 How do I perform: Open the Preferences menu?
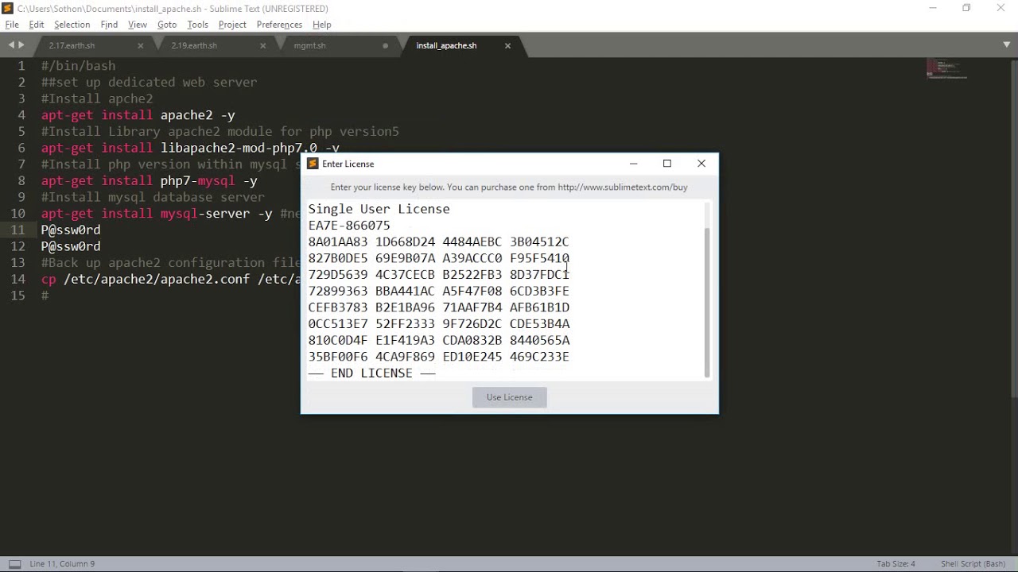coord(279,25)
